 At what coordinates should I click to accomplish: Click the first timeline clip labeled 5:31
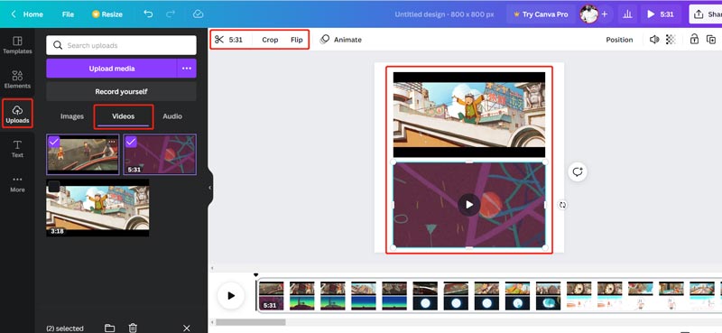(272, 296)
